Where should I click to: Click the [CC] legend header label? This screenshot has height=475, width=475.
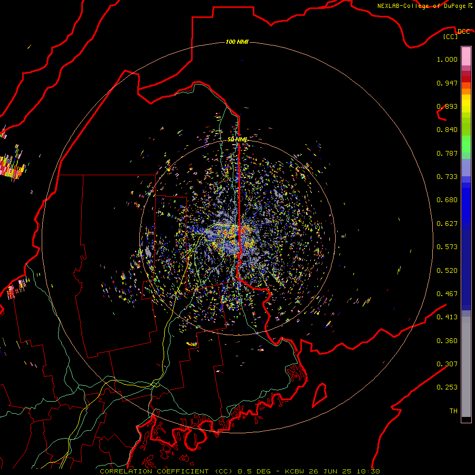pyautogui.click(x=450, y=36)
